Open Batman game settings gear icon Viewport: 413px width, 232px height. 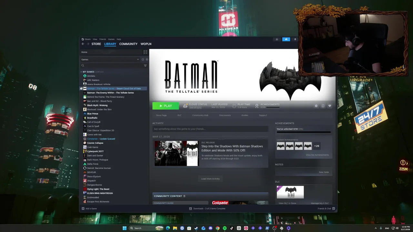click(316, 106)
